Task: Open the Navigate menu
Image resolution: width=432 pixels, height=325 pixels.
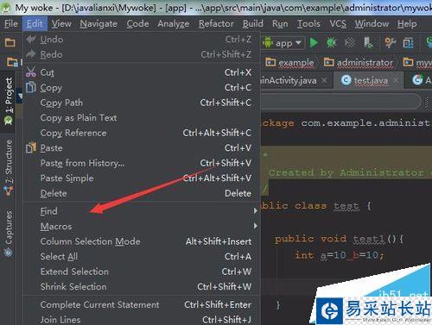Action: [x=98, y=23]
